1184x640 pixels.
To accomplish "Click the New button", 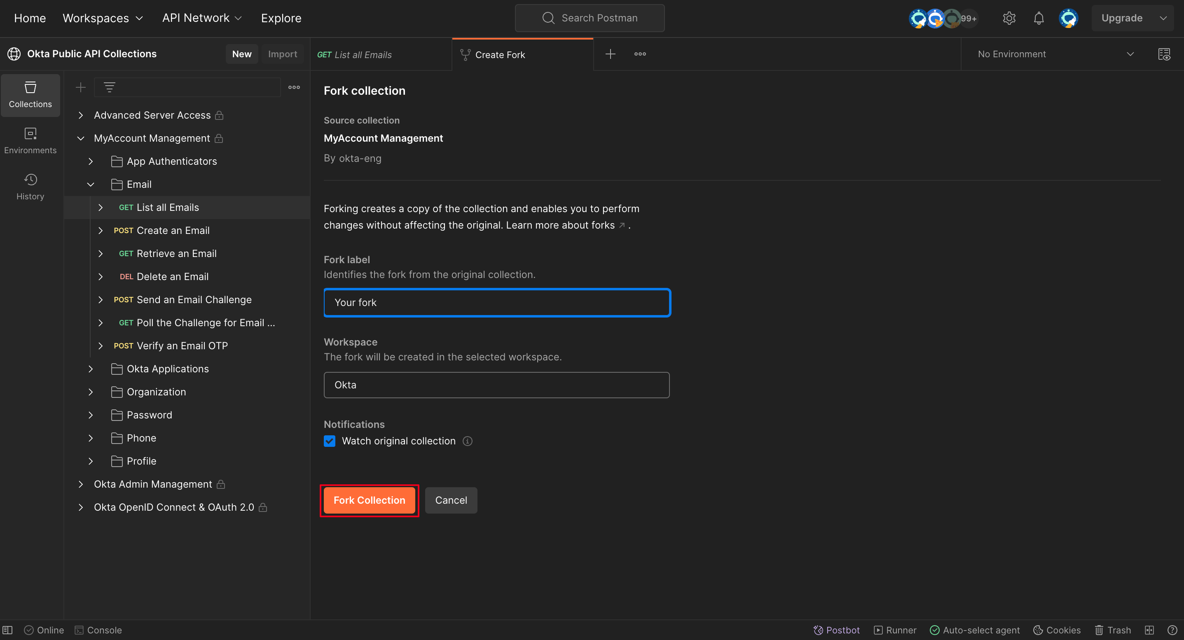I will (x=242, y=54).
